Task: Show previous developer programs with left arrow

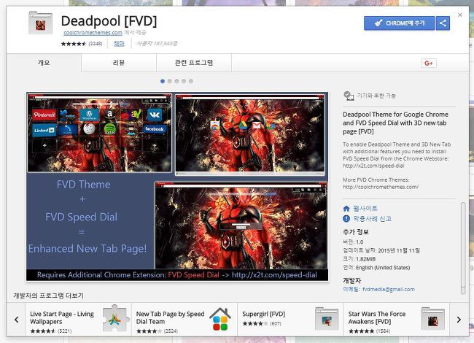Action: point(16,320)
